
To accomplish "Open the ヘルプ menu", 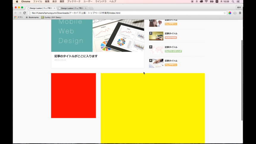I will pos(113,1).
